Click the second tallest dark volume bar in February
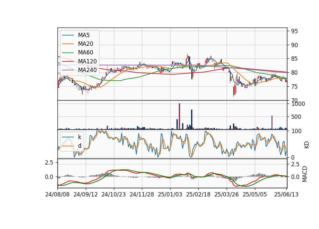This screenshot has height=229, width=319. pos(192,119)
